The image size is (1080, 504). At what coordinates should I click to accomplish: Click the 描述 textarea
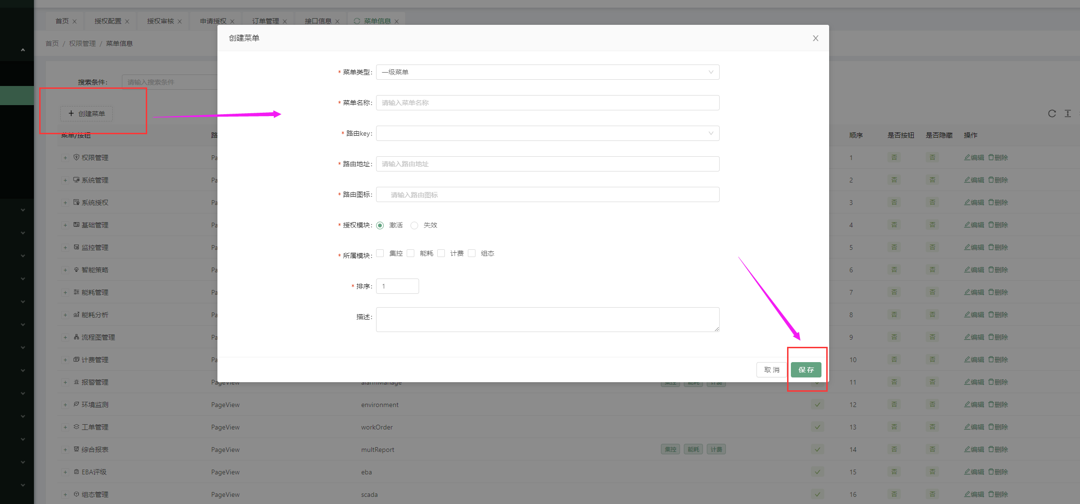click(x=548, y=320)
